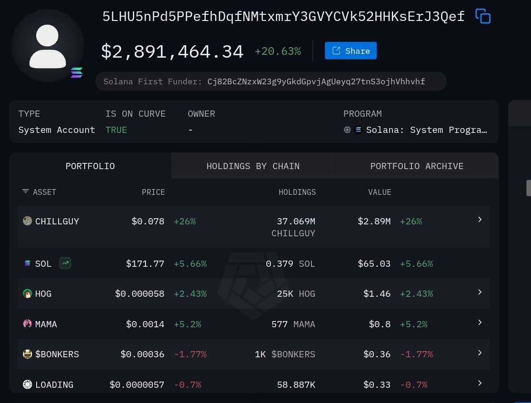
Task: Click the CHILLGUY price $0.078
Action: point(148,222)
